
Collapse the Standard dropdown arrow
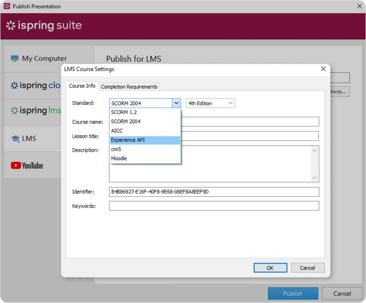177,103
